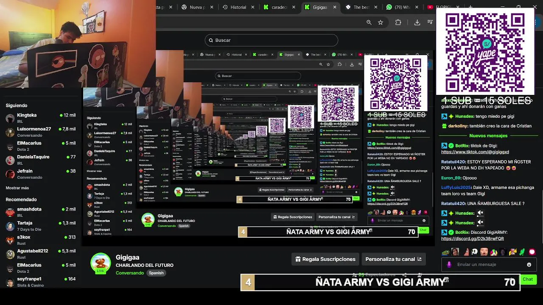Viewport: 543px width, 305px height.
Task: Click Gigigaa's LIVE channel avatar
Action: pyautogui.click(x=101, y=263)
